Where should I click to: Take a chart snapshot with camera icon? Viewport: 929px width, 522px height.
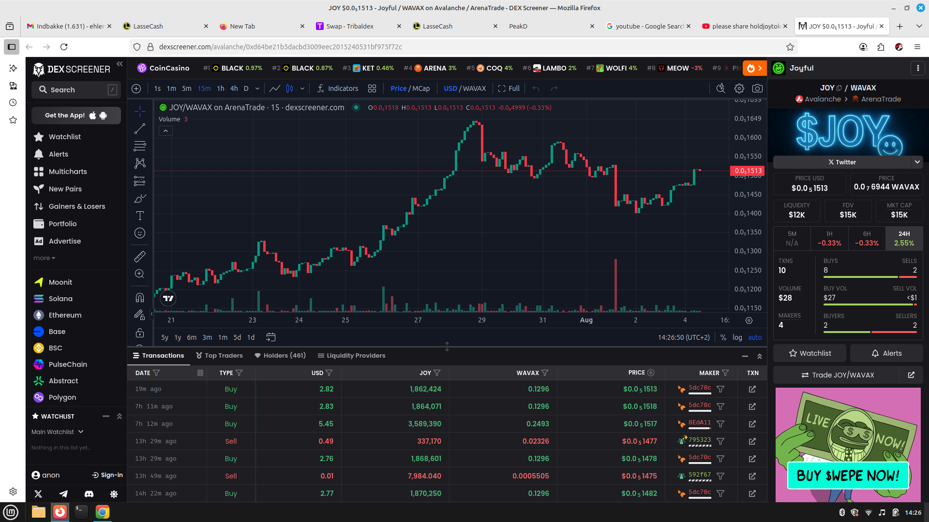coord(757,88)
